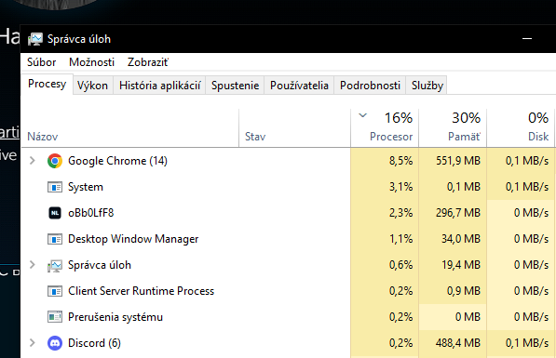Select the Správca úloh process icon
Image resolution: width=556 pixels, height=358 pixels.
point(55,265)
